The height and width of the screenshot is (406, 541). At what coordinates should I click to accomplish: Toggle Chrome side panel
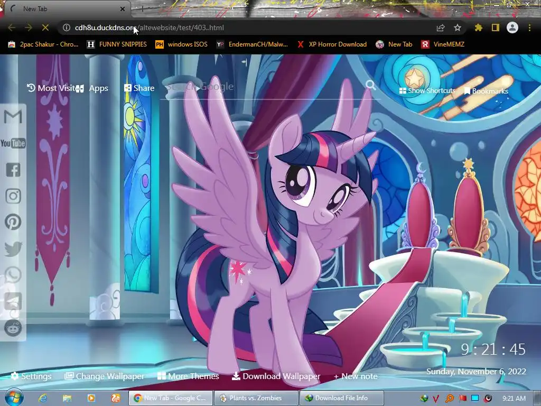coord(496,27)
